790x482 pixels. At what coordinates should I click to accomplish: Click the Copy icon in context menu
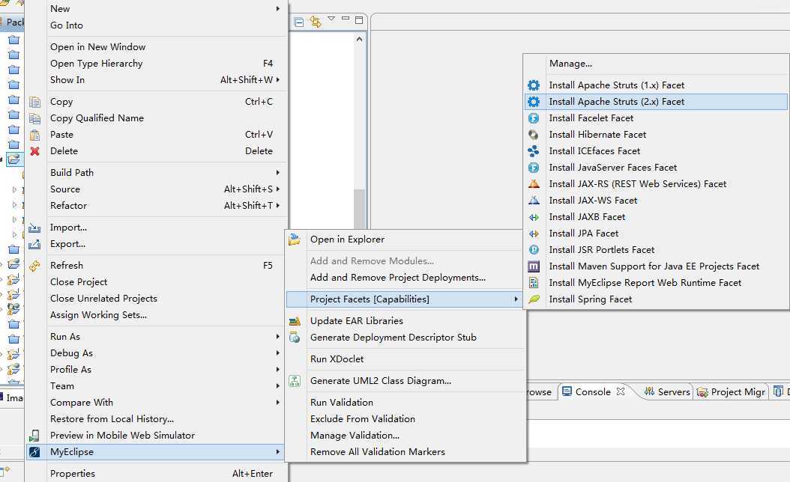click(34, 102)
